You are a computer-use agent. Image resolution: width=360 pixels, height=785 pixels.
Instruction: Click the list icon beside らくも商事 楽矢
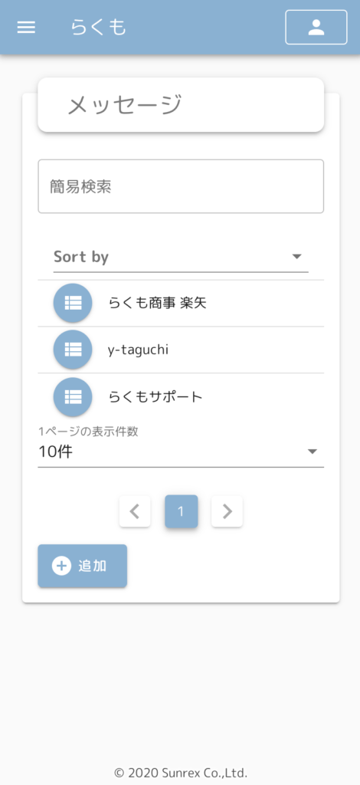73,303
